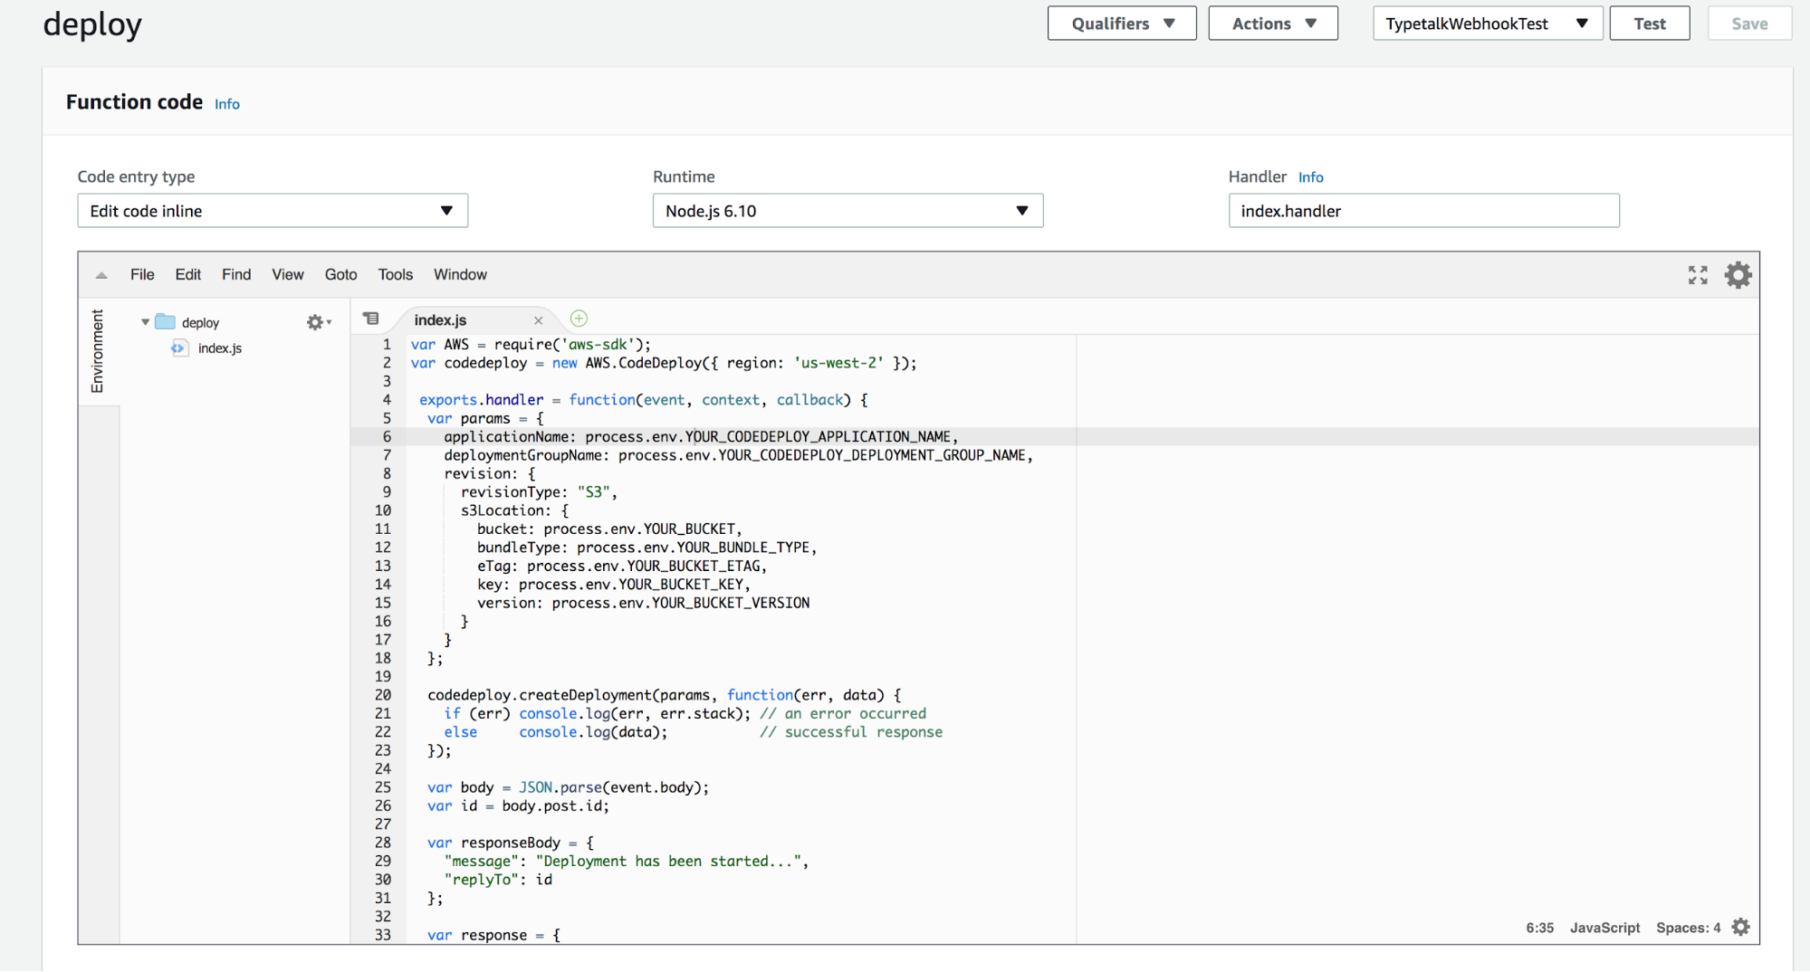Image resolution: width=1810 pixels, height=972 pixels.
Task: Open the Function code Info link
Action: pos(227,104)
